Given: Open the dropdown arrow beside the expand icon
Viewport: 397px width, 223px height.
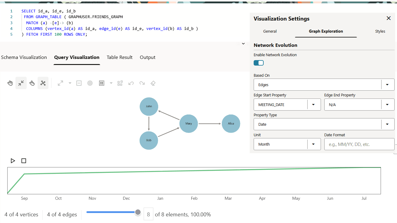Looking at the screenshot, I should 70,83.
